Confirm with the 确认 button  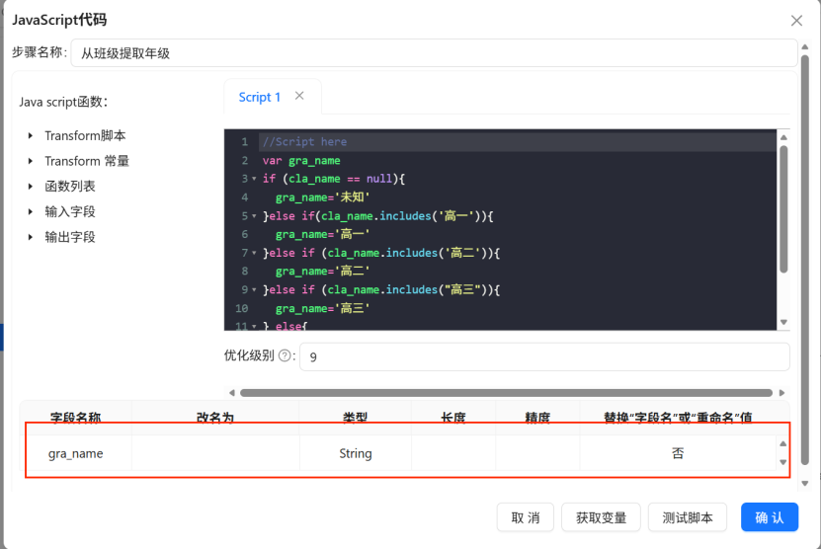click(x=770, y=517)
